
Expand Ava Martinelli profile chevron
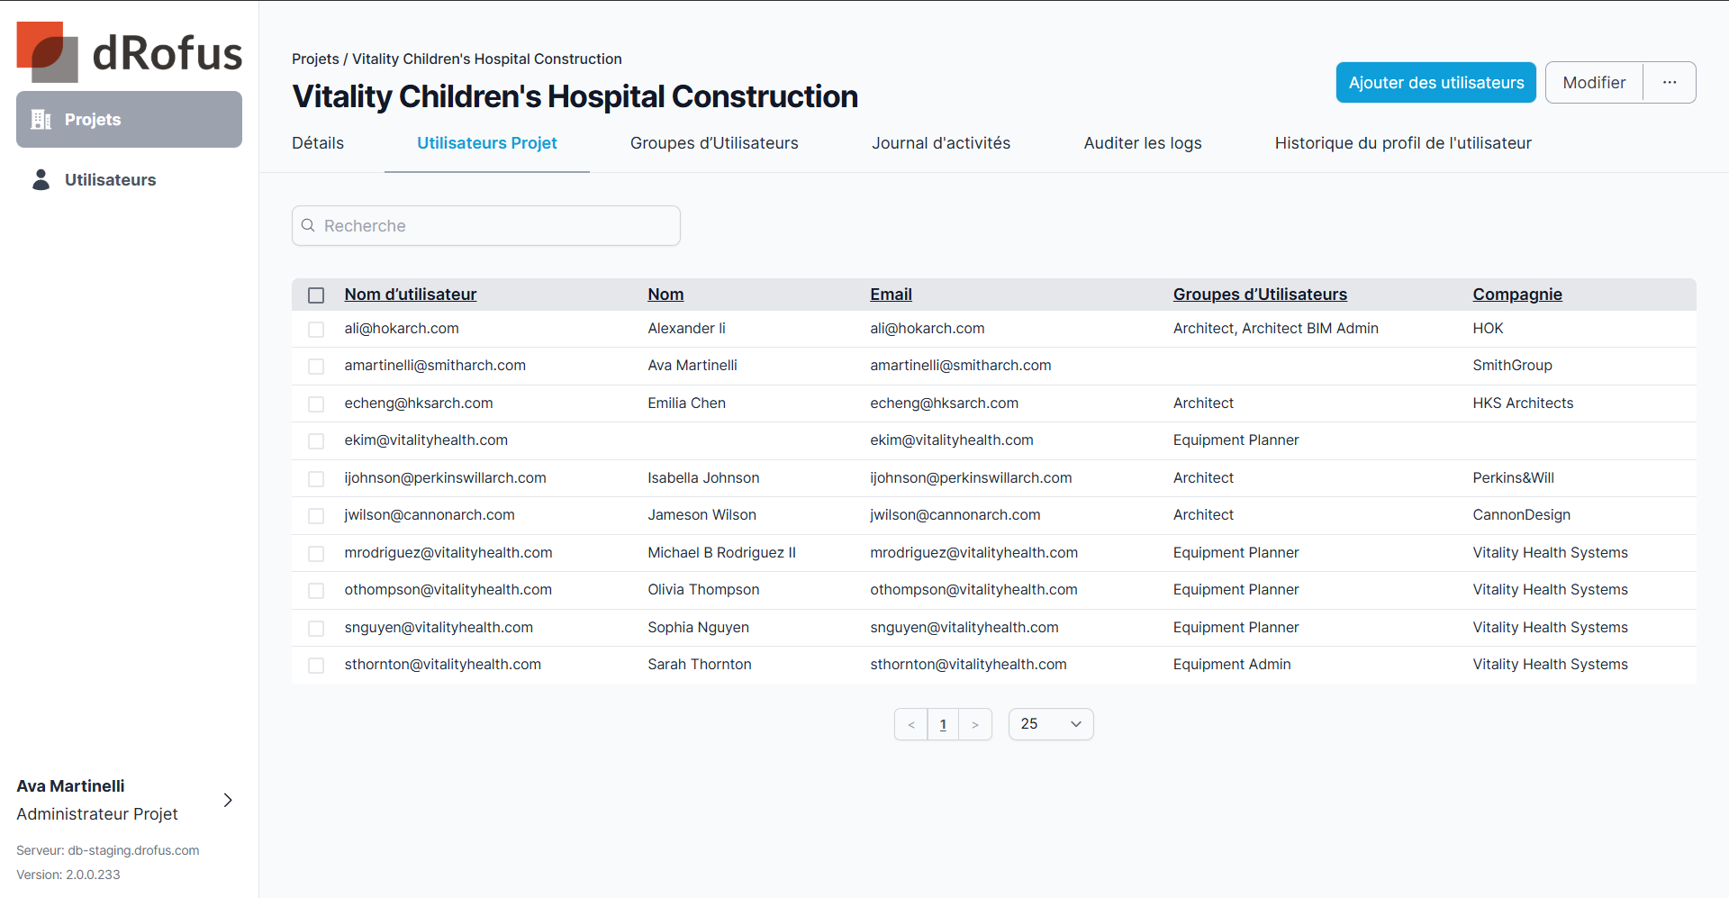click(228, 800)
